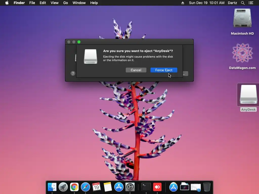Open the folder stack with the dark-screen thumbnail

tap(184, 187)
